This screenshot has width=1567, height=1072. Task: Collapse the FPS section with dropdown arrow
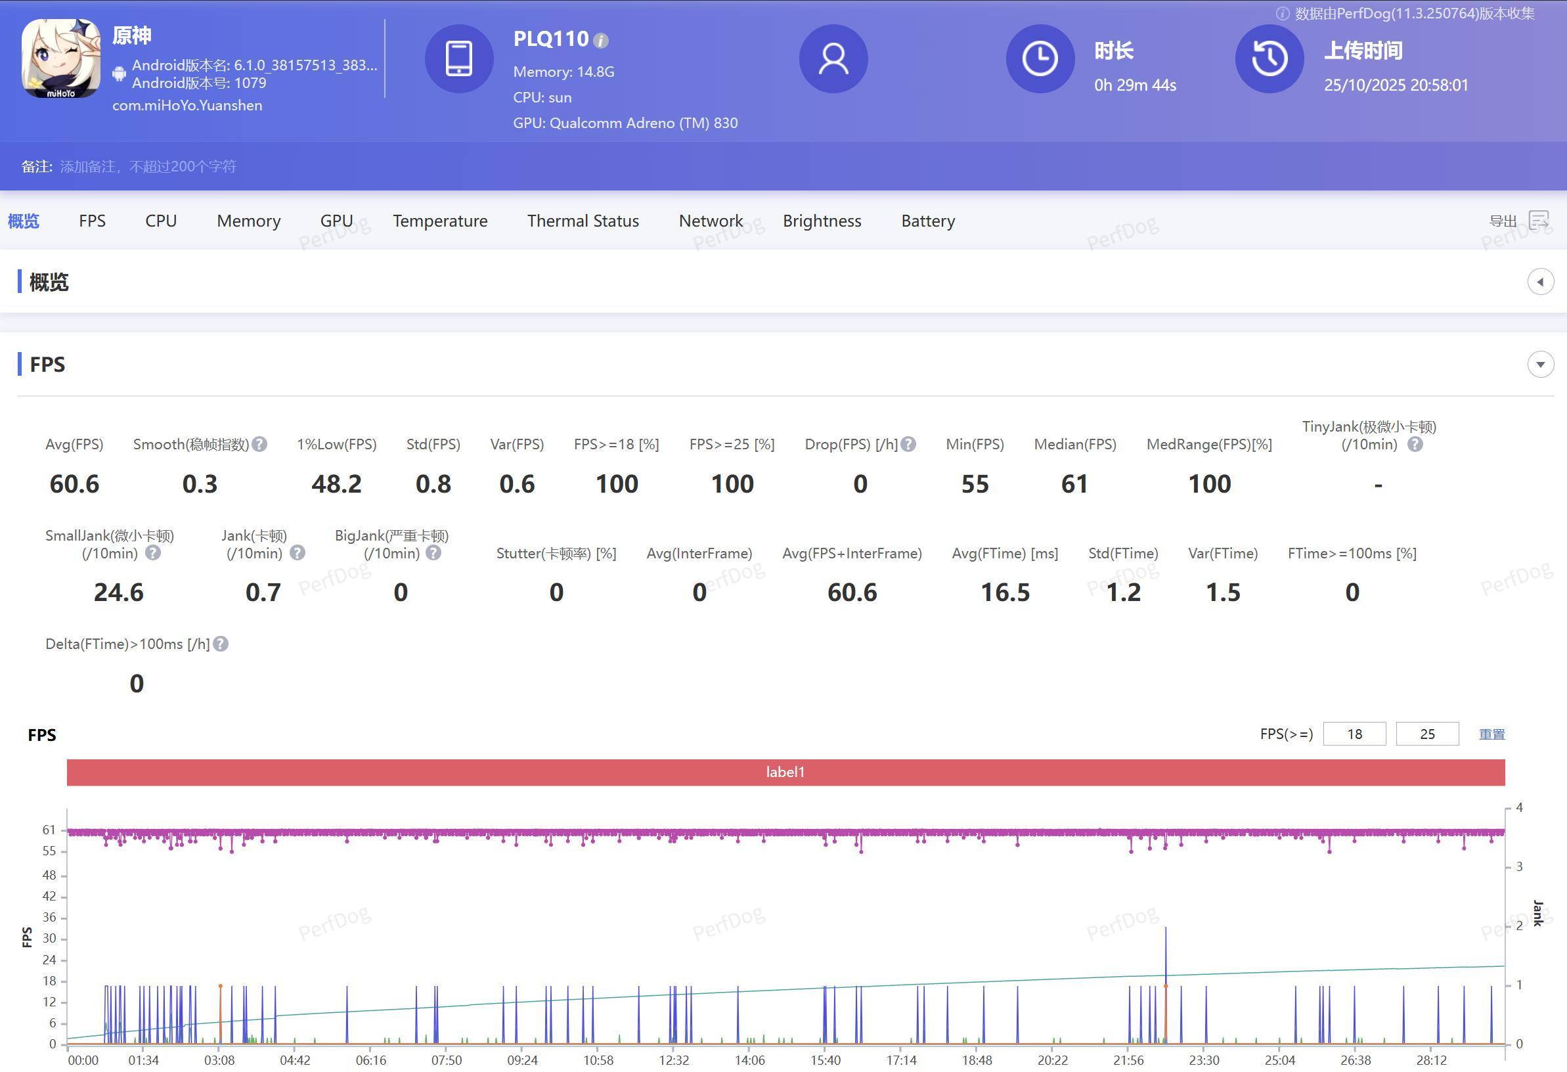pos(1540,365)
